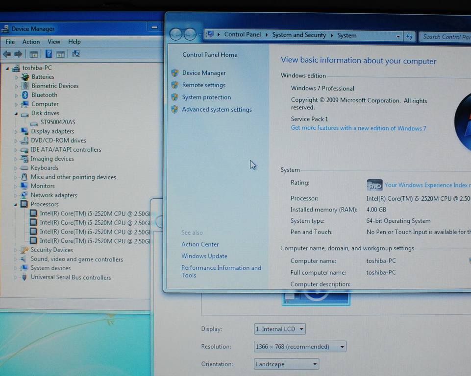Screen dimensions: 471x376
Task: Click the Bluetooth category icon
Action: [25, 95]
